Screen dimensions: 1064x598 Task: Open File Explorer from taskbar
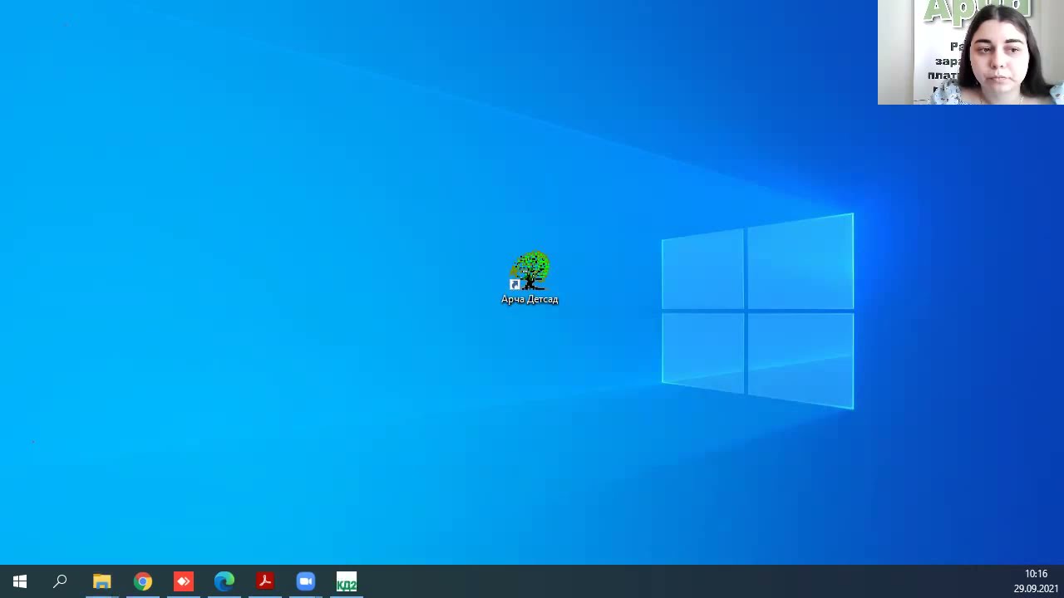101,581
